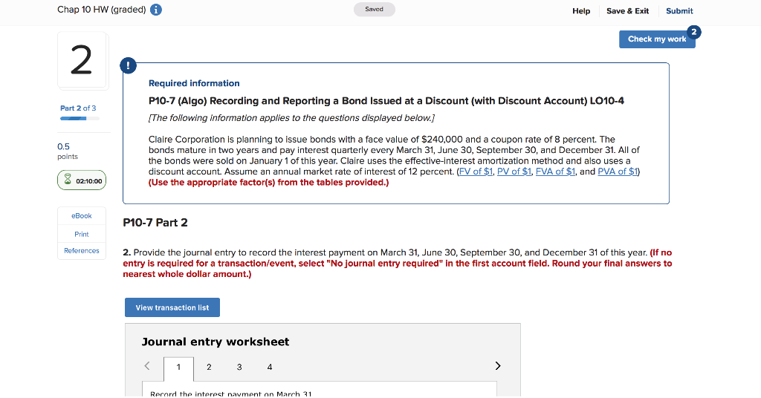Switch to journal entry tab 4
The height and width of the screenshot is (398, 761).
coord(269,367)
